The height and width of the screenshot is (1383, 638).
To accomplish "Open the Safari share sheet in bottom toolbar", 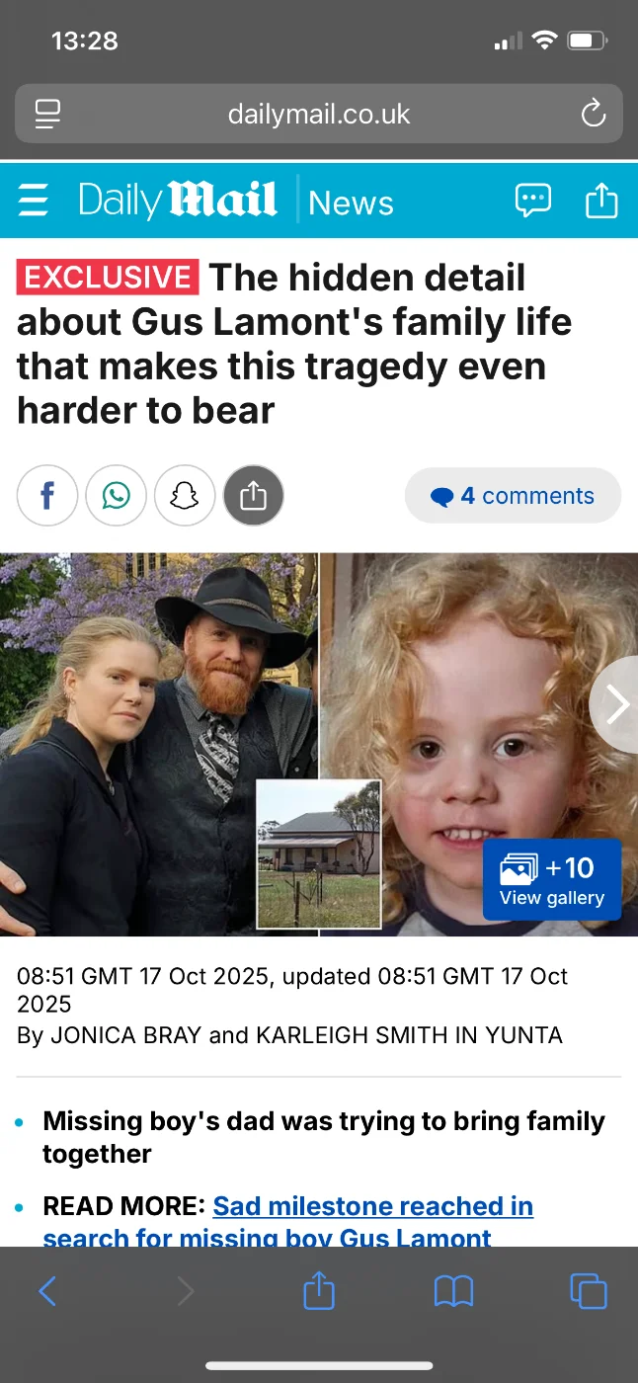I will tap(319, 1289).
